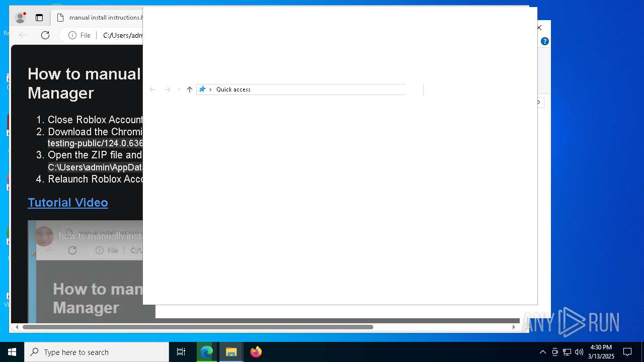Open Task View on the taskbar

(181, 352)
